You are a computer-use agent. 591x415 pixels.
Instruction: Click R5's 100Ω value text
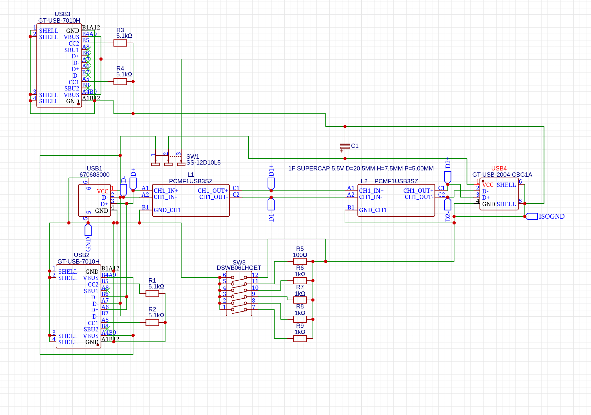click(300, 255)
